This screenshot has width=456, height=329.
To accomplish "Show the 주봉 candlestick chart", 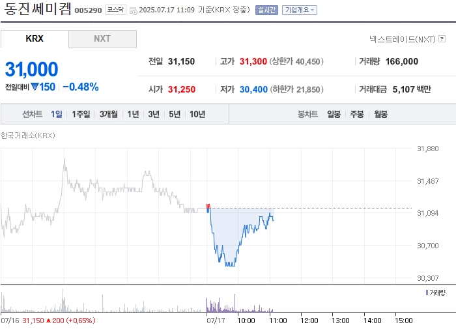I will [x=357, y=114].
